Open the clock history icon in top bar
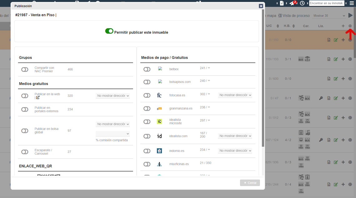 click(x=302, y=3)
